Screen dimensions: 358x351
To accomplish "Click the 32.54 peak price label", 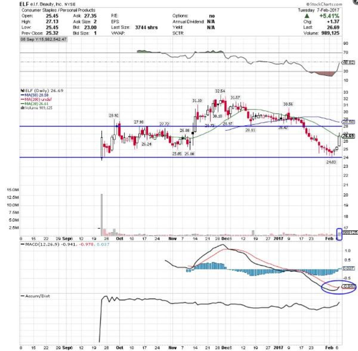I will [x=220, y=91].
